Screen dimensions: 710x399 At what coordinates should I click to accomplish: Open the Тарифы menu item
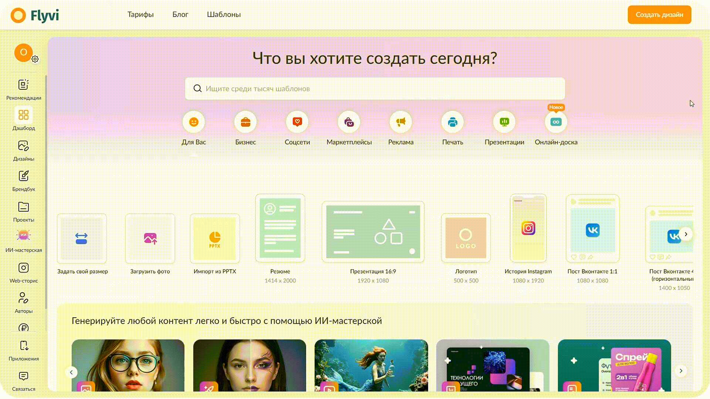coord(141,14)
